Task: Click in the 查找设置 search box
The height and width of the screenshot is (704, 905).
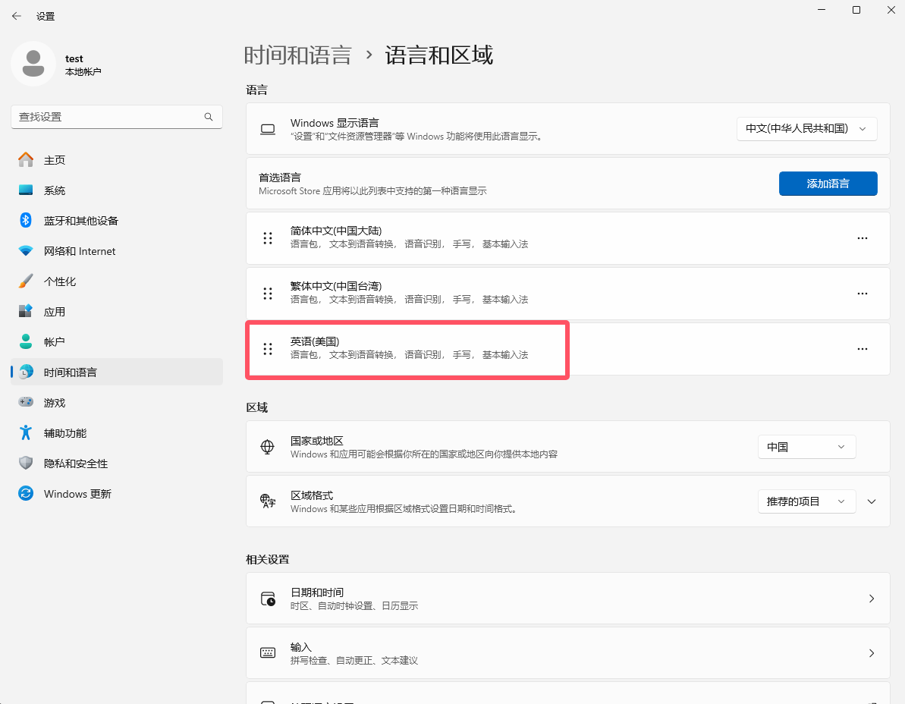Action: [117, 117]
